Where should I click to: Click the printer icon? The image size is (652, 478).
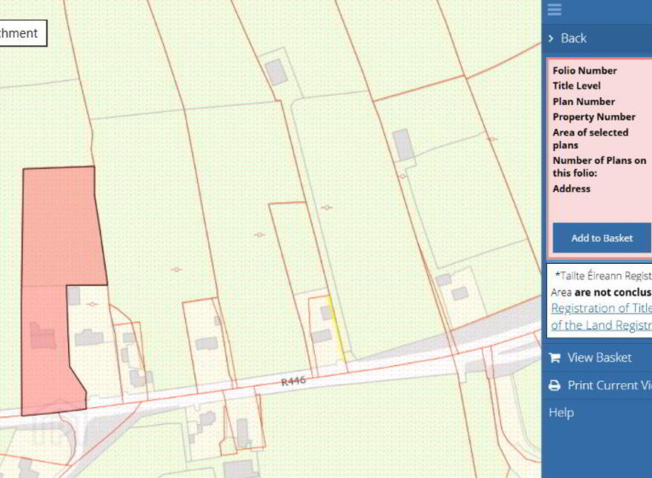554,385
